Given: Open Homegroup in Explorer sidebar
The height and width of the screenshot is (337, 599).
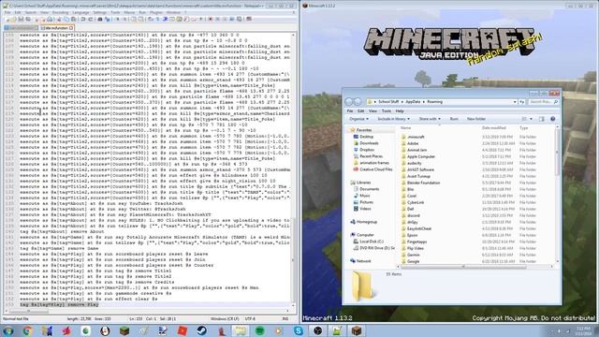Looking at the screenshot, I should [366, 222].
